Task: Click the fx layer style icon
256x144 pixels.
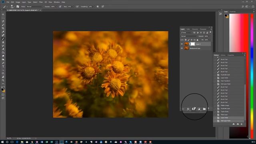Action: point(188,109)
